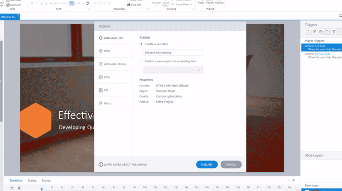The image size is (342, 191).
Task: Click the Publish icon in ribbon
Action: pyautogui.click(x=219, y=2)
